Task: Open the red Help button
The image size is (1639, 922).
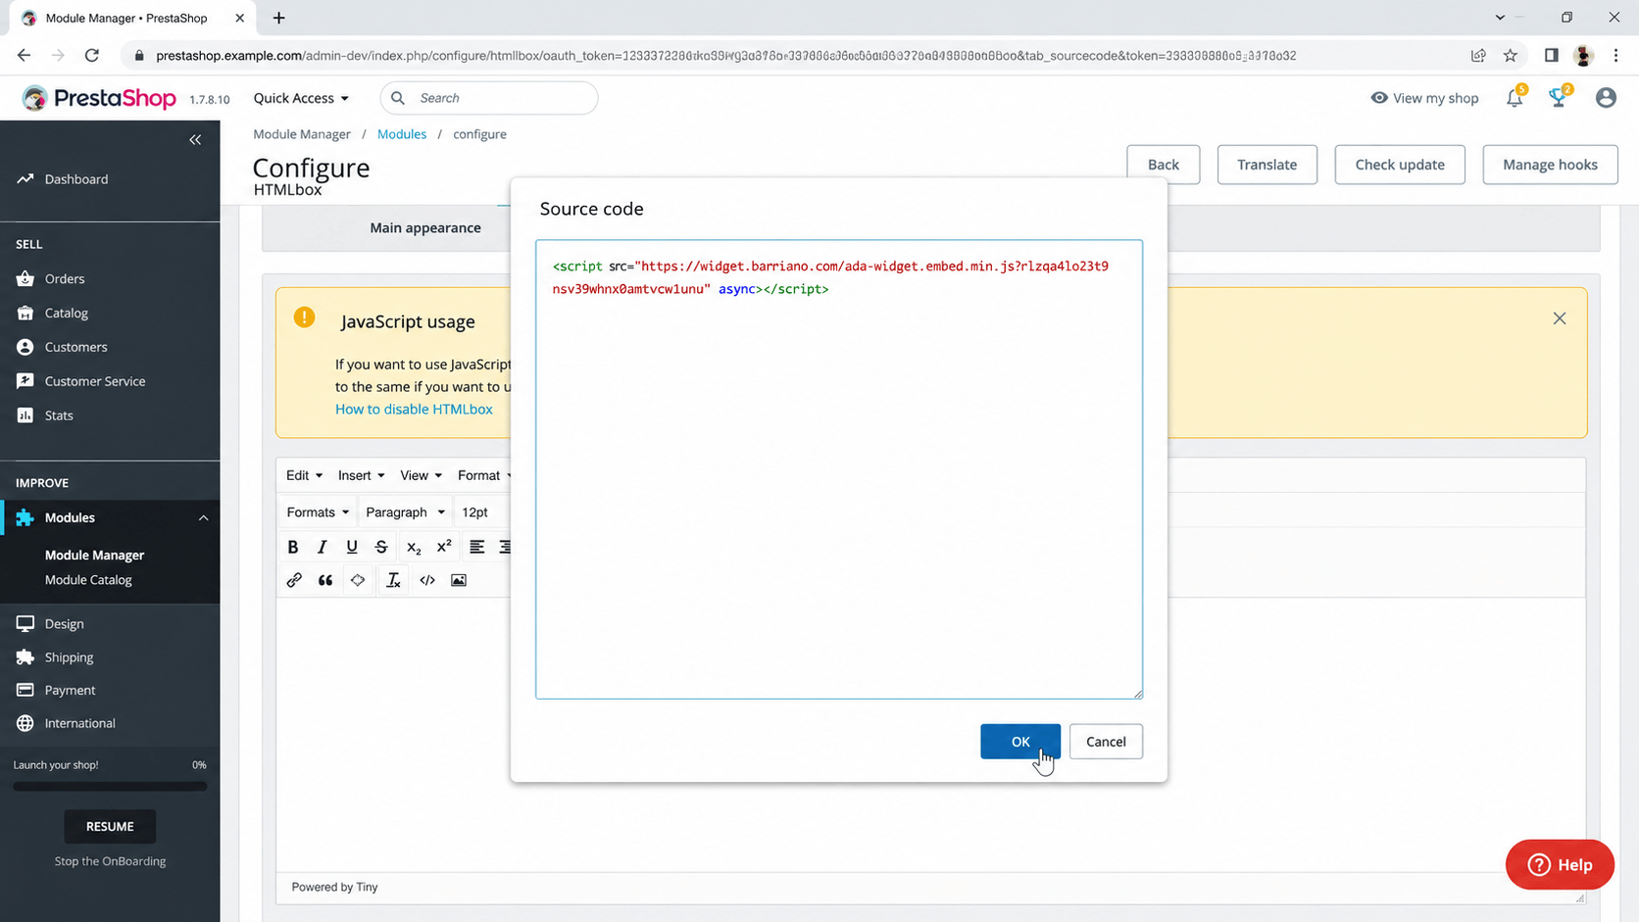Action: (1560, 864)
